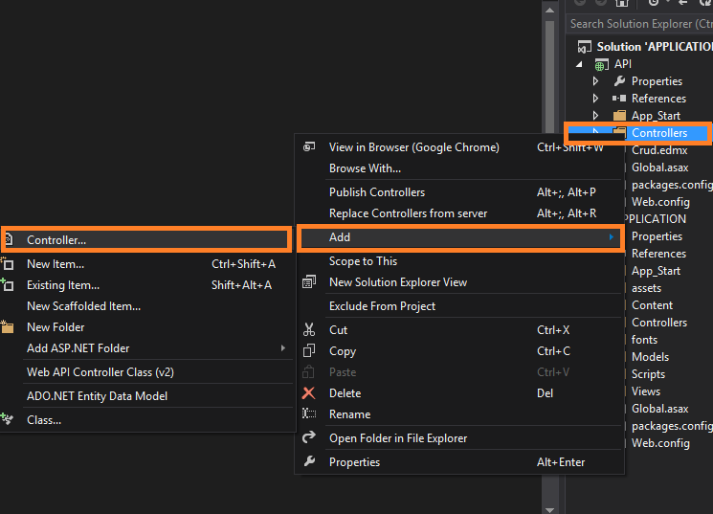The image size is (713, 514).
Task: Click the Rename icon in context menu
Action: coord(309,414)
